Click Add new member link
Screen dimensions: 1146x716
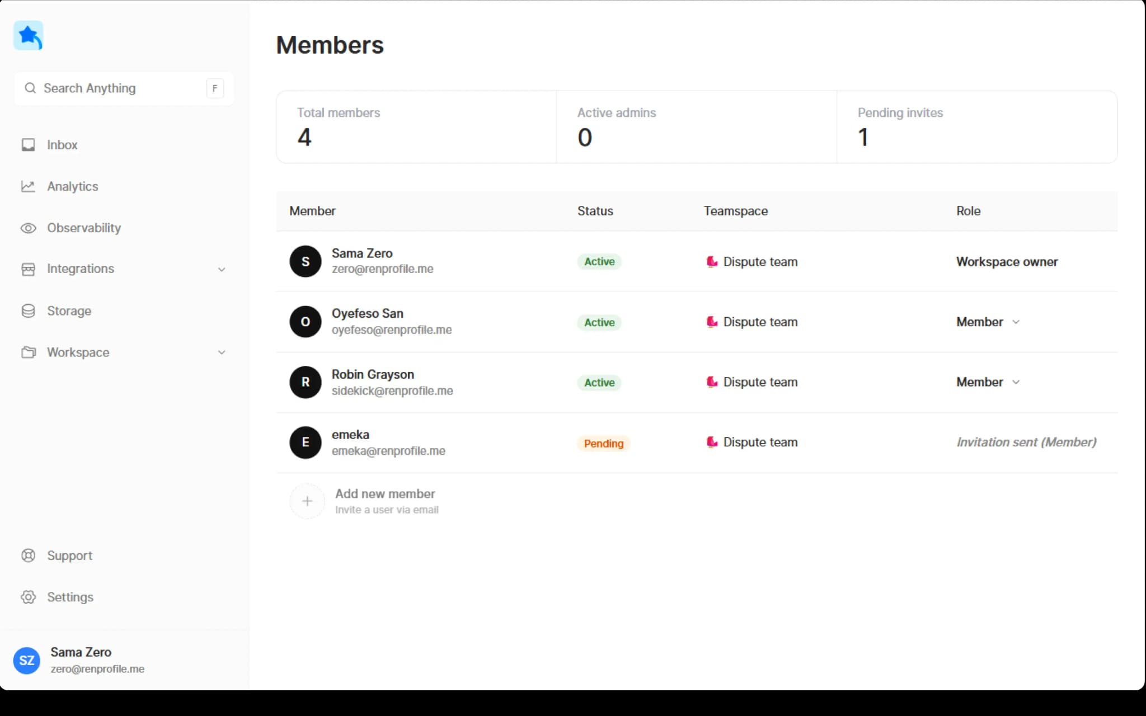point(385,494)
